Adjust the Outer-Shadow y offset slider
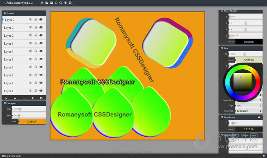 (x=245, y=29)
